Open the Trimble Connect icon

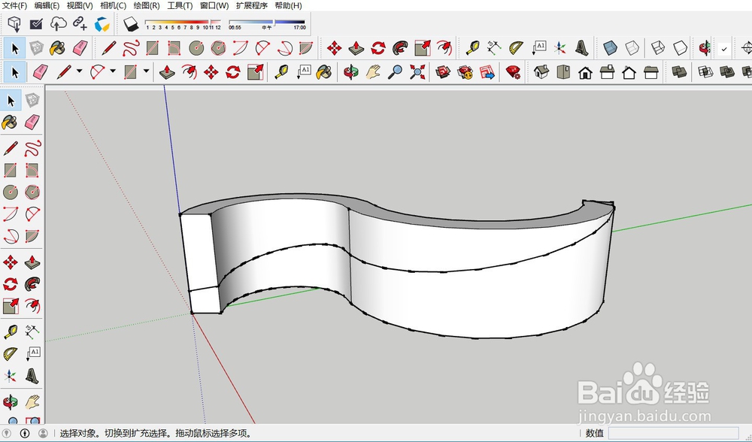point(102,23)
